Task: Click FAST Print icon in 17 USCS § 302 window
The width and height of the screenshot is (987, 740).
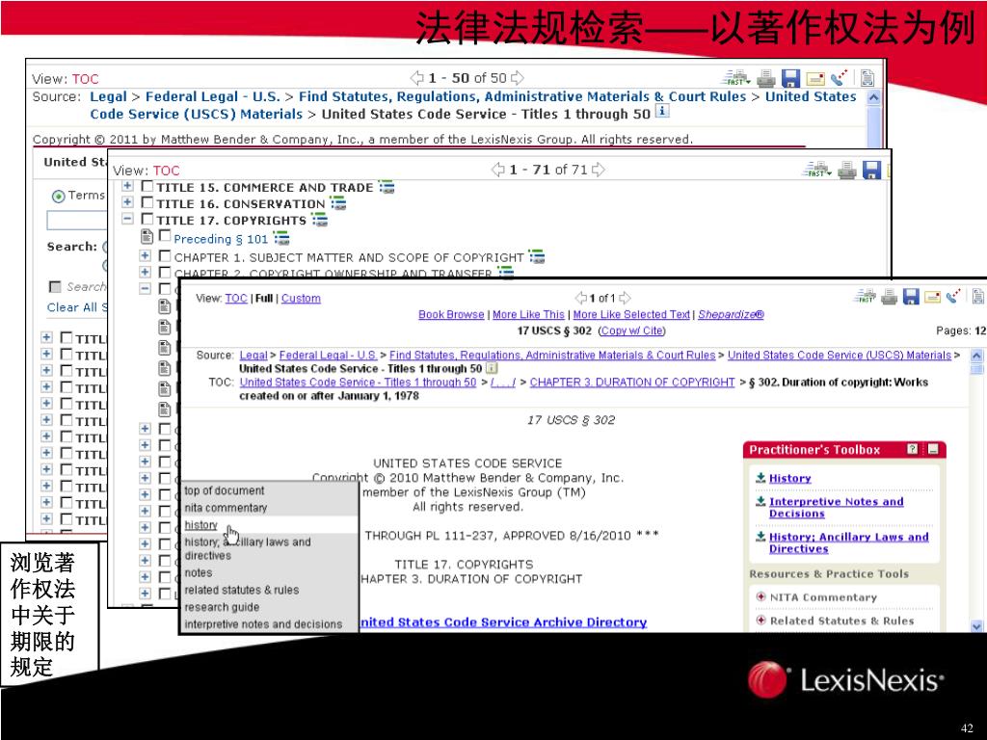Action: 865,297
